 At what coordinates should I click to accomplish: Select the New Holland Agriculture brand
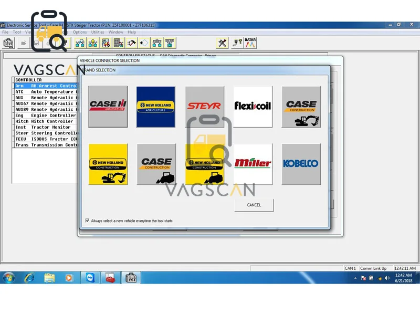156,107
